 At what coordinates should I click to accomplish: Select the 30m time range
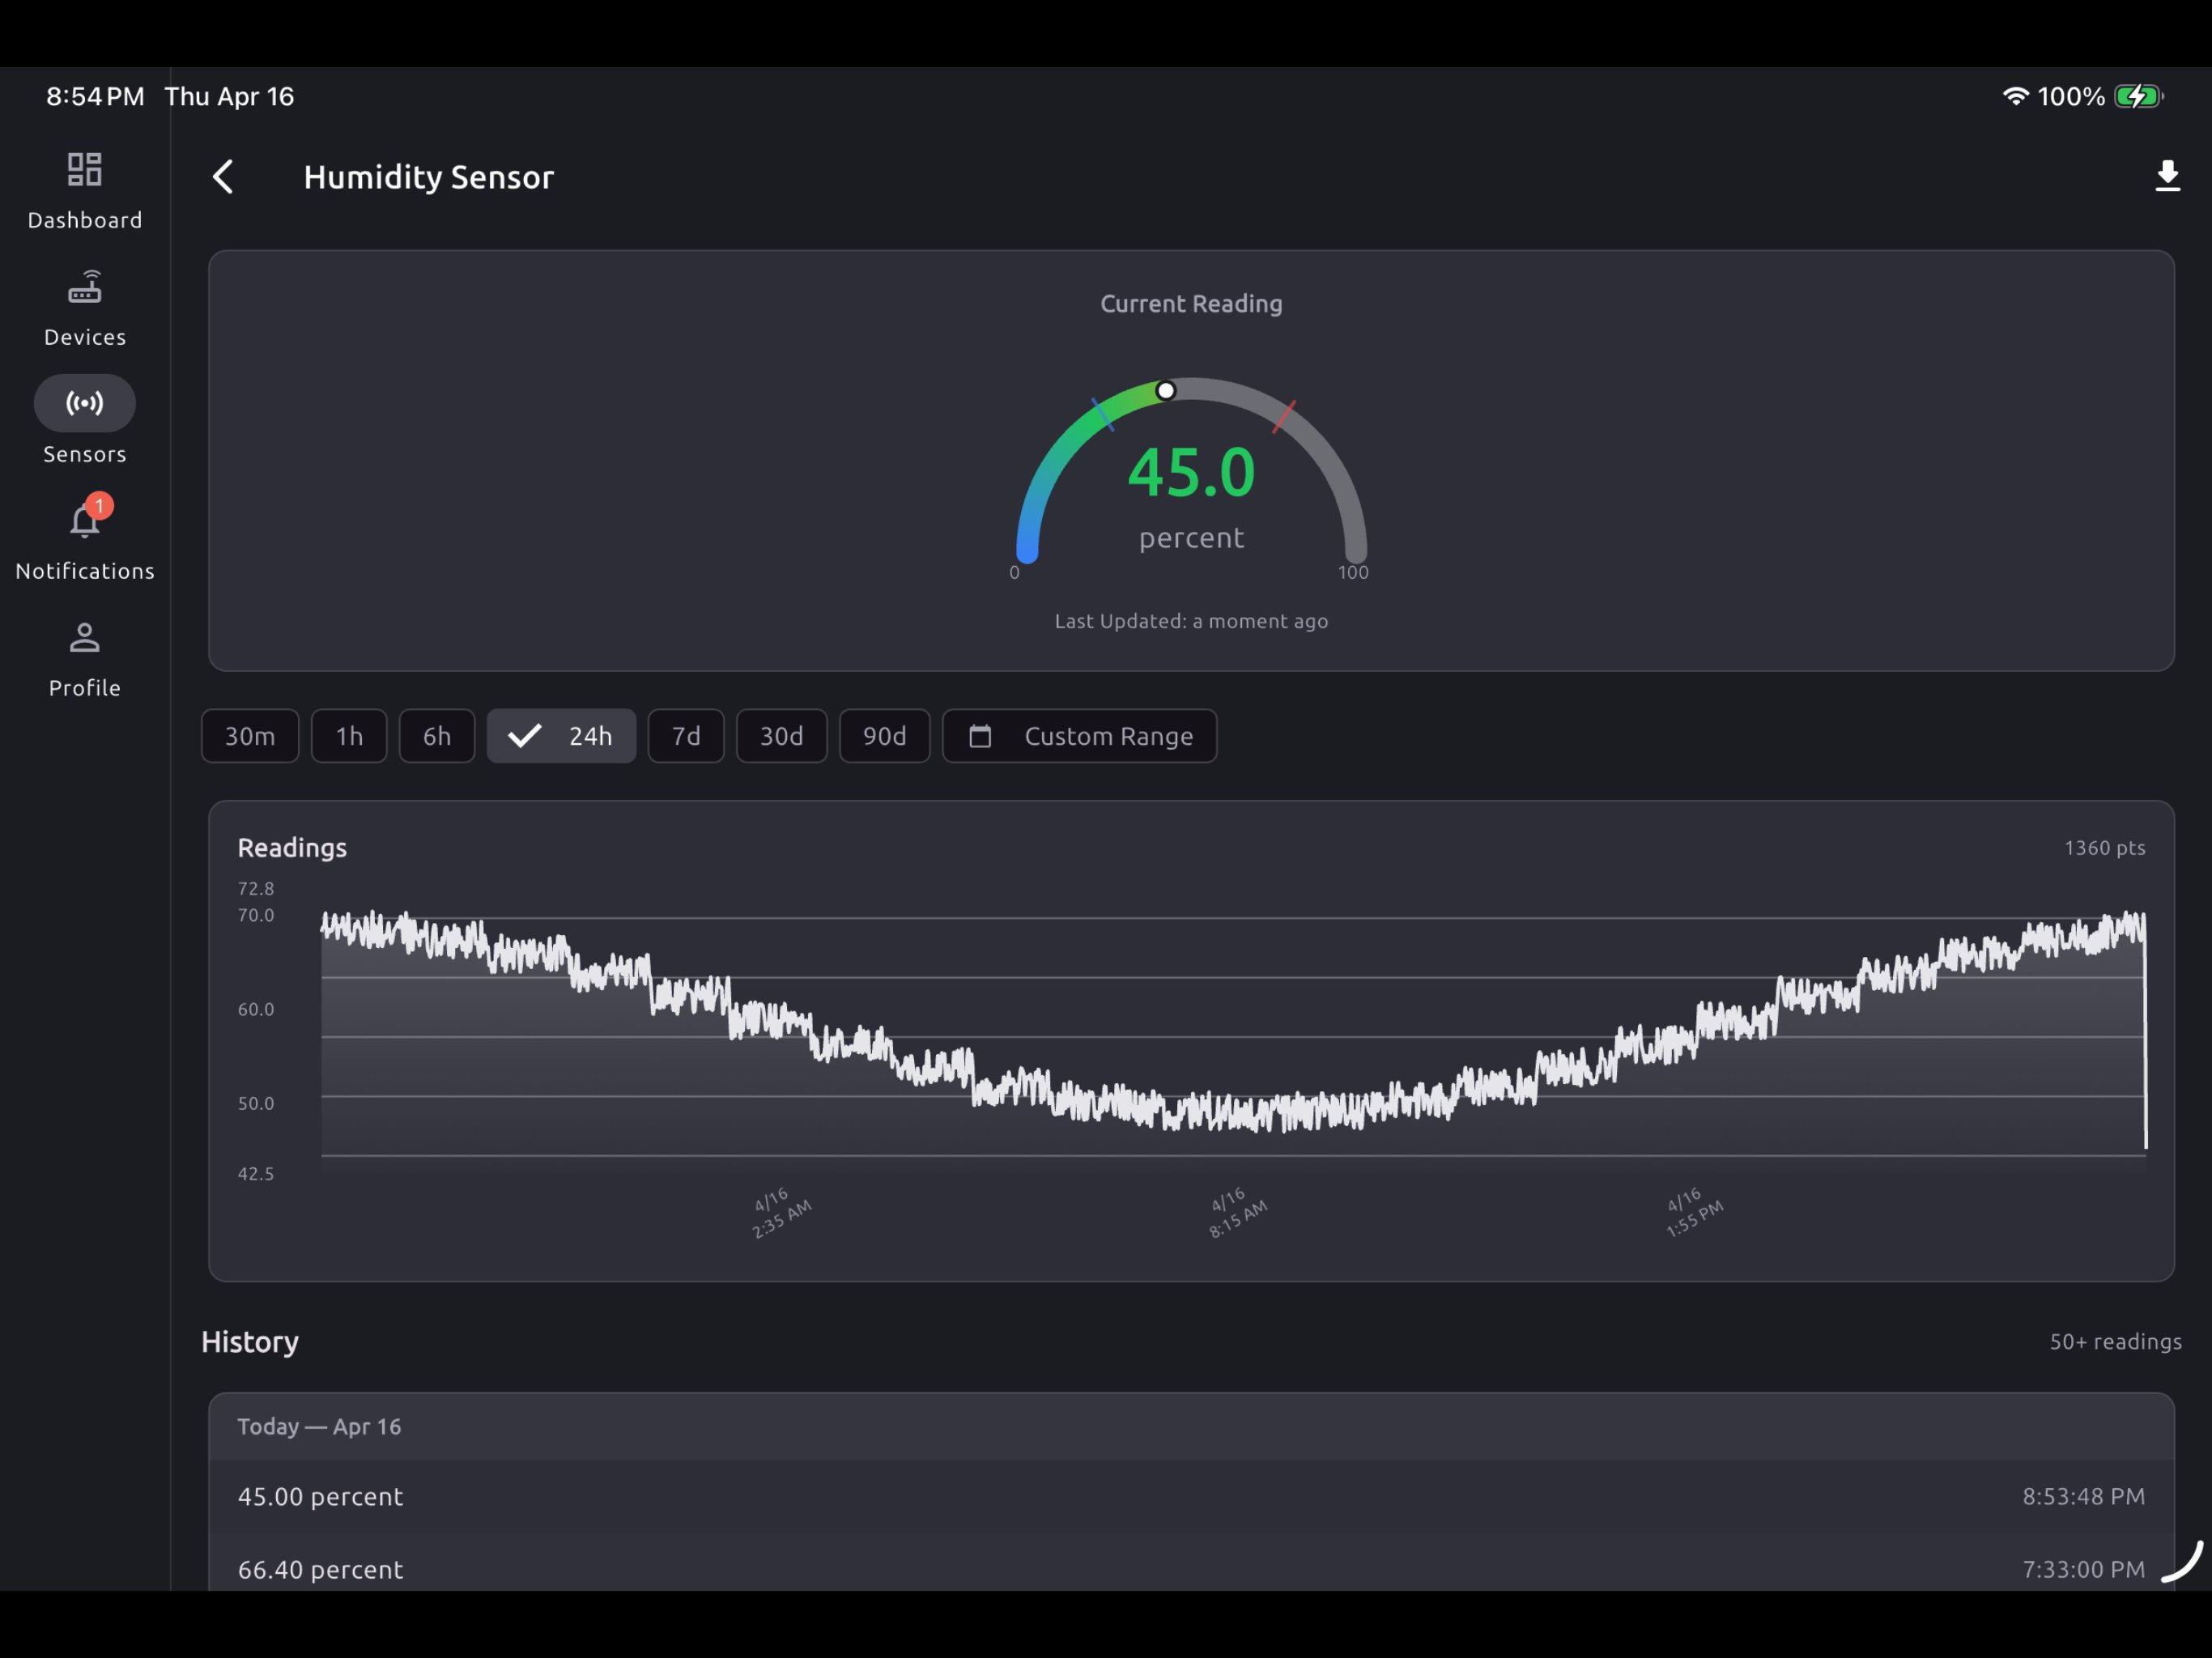pyautogui.click(x=250, y=736)
